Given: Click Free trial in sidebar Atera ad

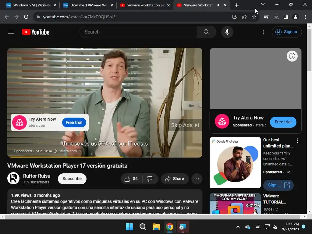Looking at the screenshot, I should (x=283, y=122).
